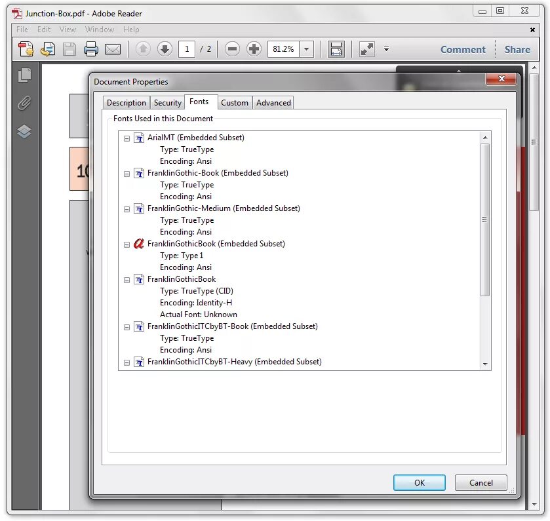
Task: Collapse the FranklinGothicITCbyBT-Heavy font entry
Action: coord(127,362)
